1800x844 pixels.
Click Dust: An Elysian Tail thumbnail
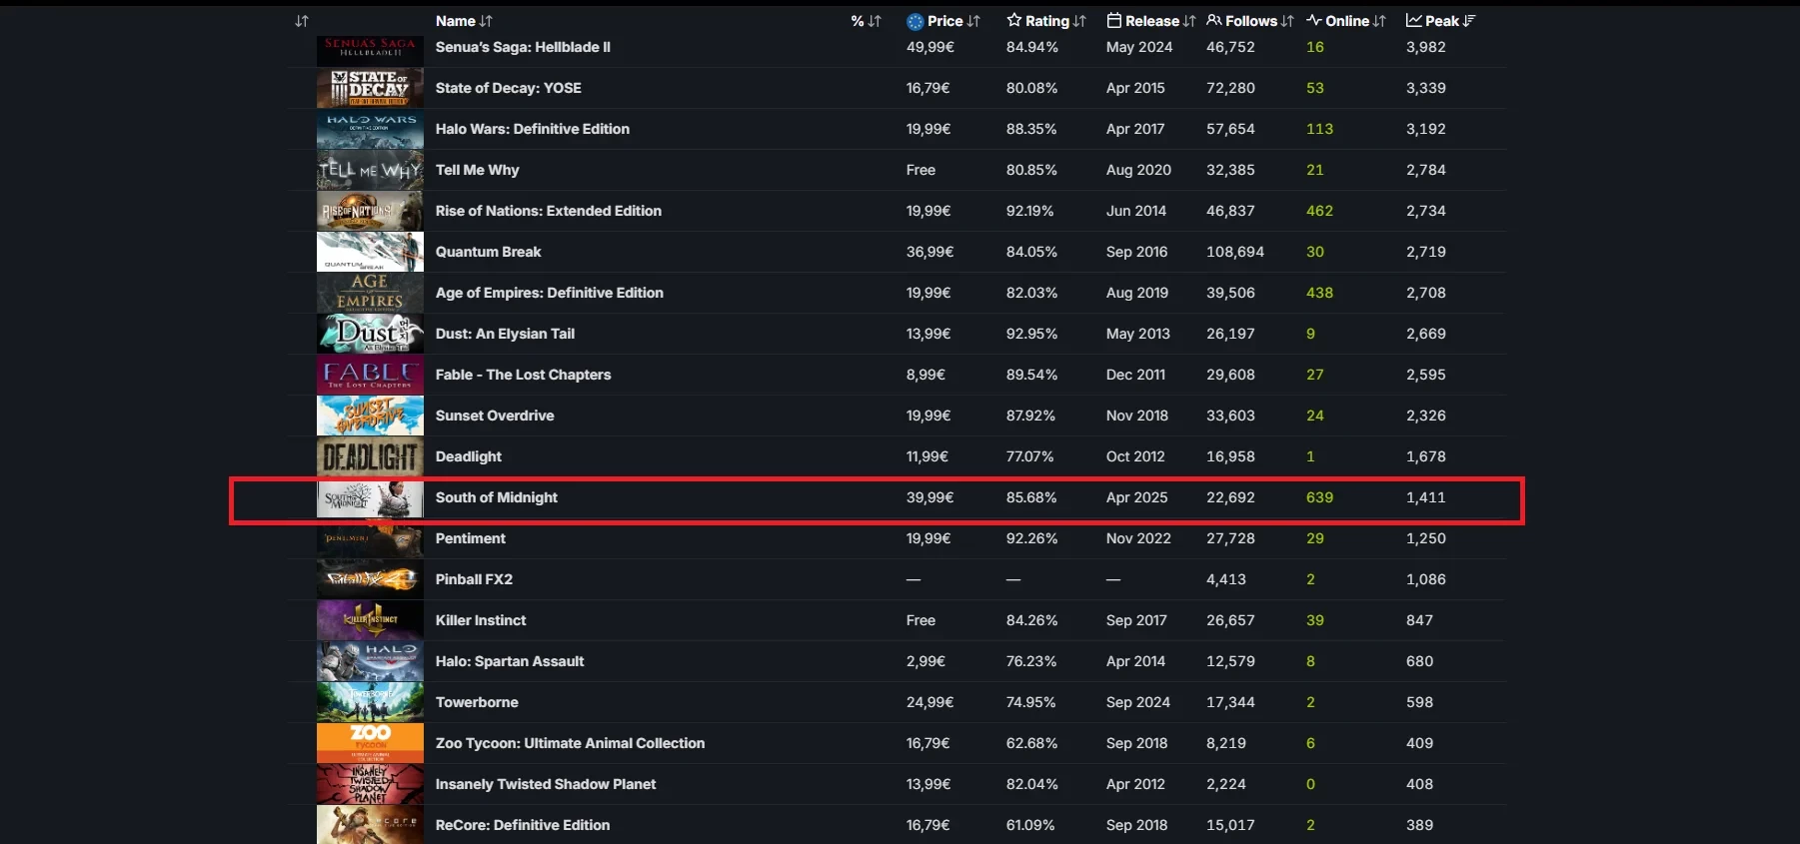(370, 334)
